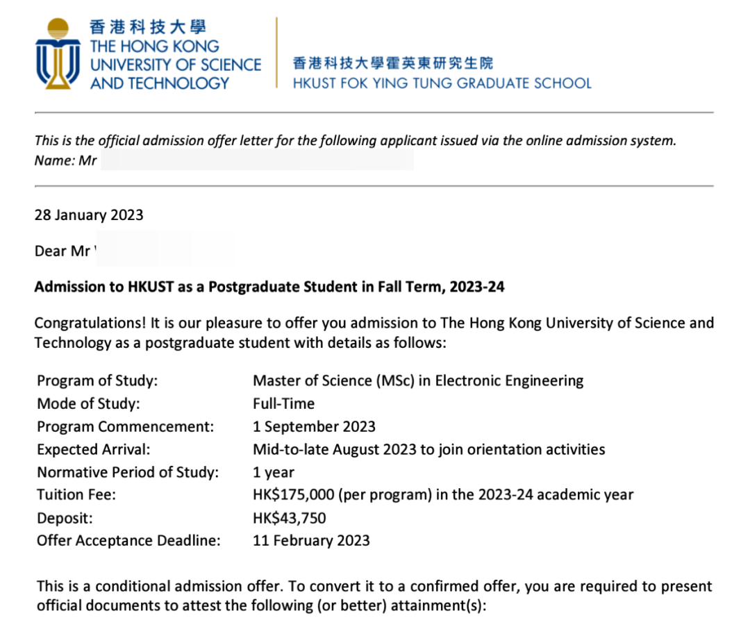Click the 'HK$43,750' deposit amount
The height and width of the screenshot is (620, 750).
290,518
